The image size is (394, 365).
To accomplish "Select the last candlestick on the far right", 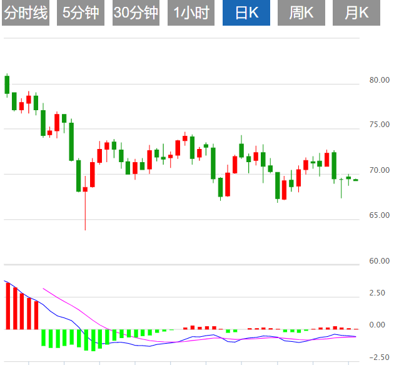I will [356, 180].
